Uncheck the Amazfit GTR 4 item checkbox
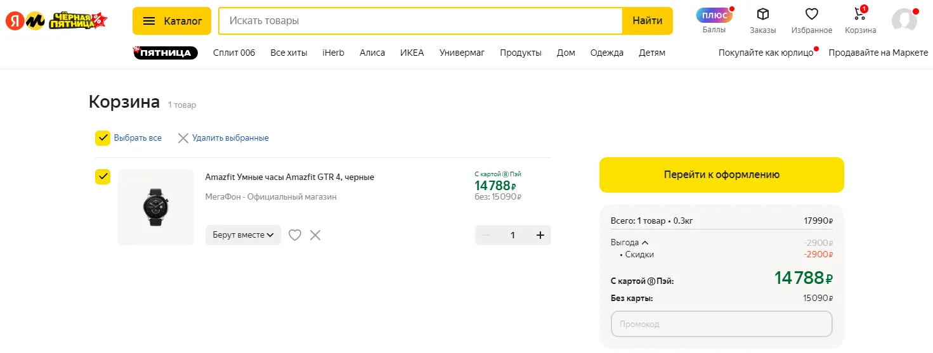This screenshot has width=933, height=353. tap(103, 177)
